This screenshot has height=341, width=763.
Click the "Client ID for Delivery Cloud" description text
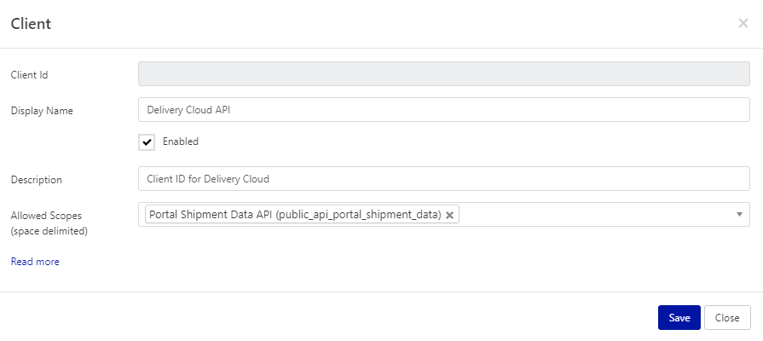point(208,179)
